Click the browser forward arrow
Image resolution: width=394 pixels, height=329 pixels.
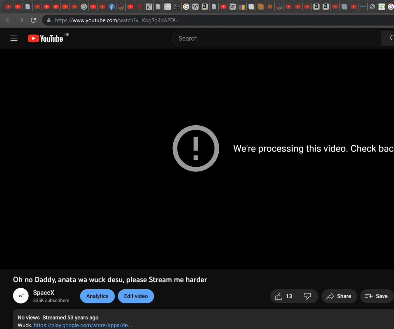(21, 20)
